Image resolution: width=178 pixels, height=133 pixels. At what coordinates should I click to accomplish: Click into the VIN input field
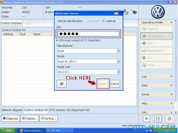(x=88, y=34)
